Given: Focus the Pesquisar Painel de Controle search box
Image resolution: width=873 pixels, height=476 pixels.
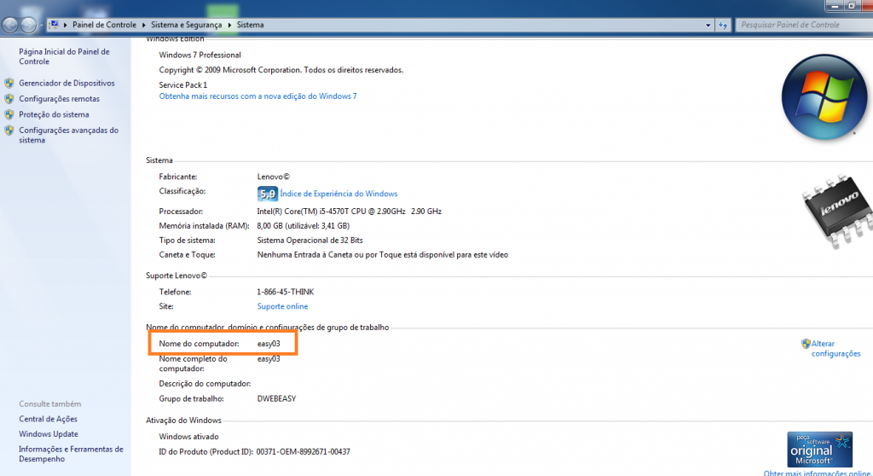Looking at the screenshot, I should tap(804, 25).
